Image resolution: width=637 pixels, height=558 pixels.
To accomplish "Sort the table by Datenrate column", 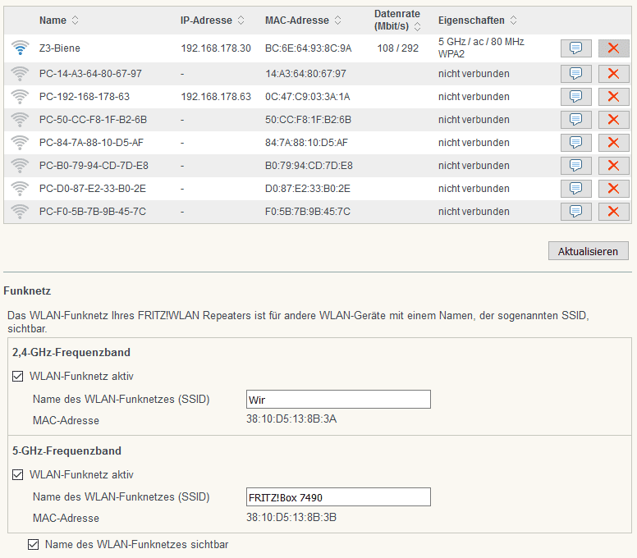I will (397, 21).
